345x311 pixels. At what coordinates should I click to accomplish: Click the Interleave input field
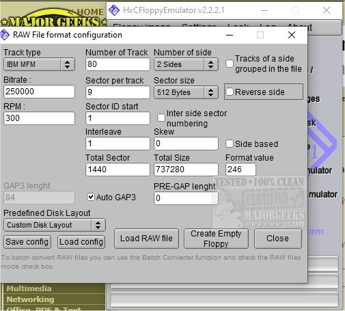[118, 144]
